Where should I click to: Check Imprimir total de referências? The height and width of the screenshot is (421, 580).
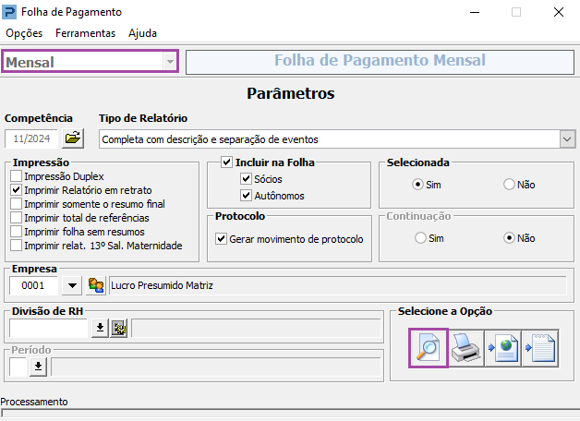(17, 218)
